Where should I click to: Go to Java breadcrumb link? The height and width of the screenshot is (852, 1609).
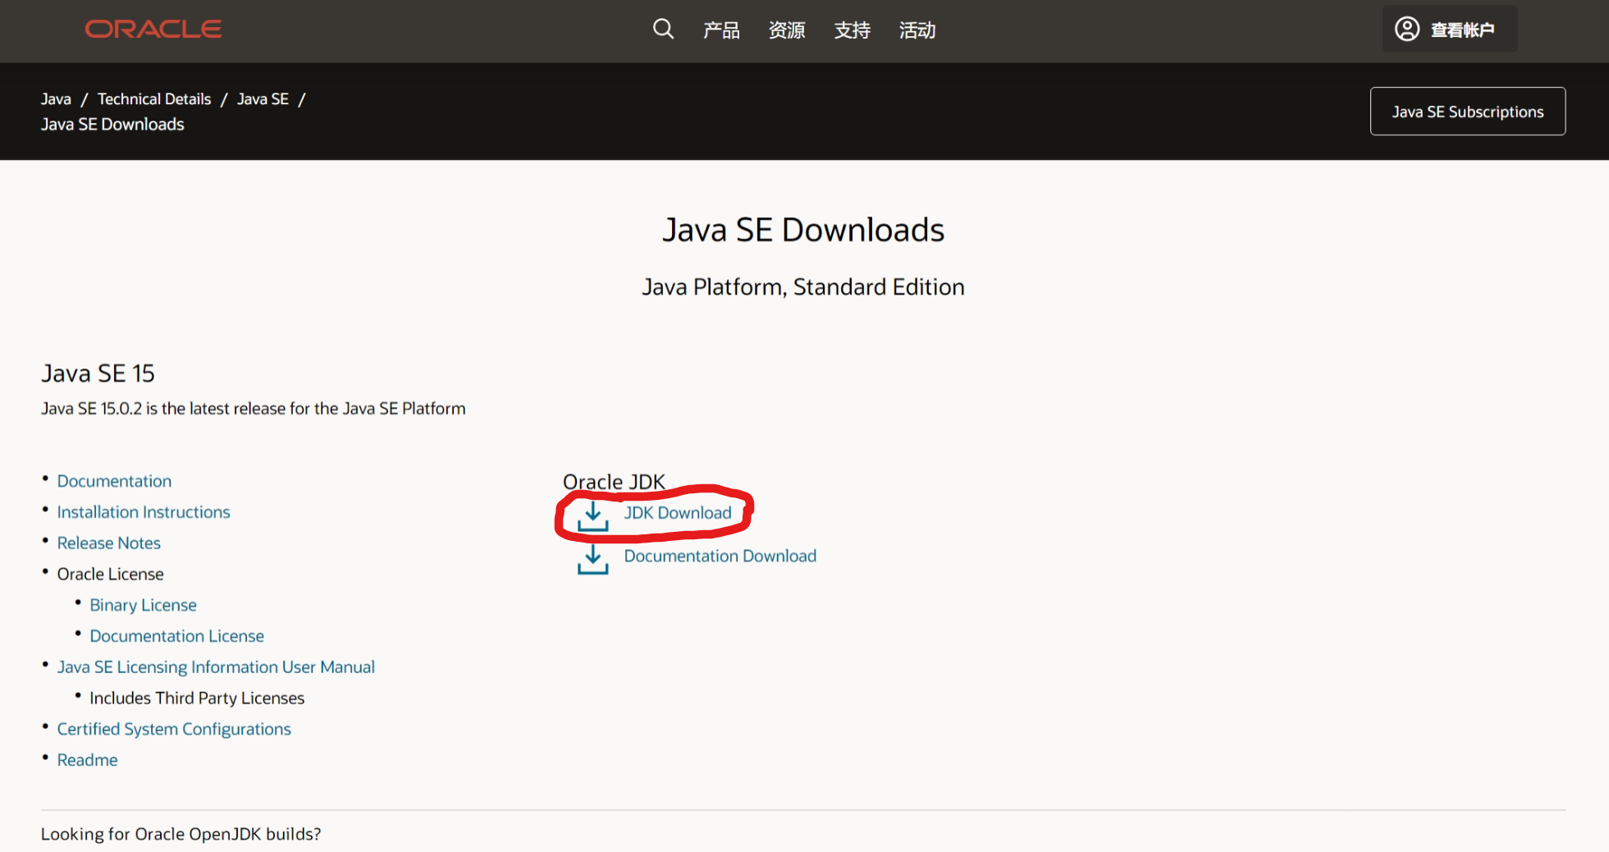click(56, 99)
